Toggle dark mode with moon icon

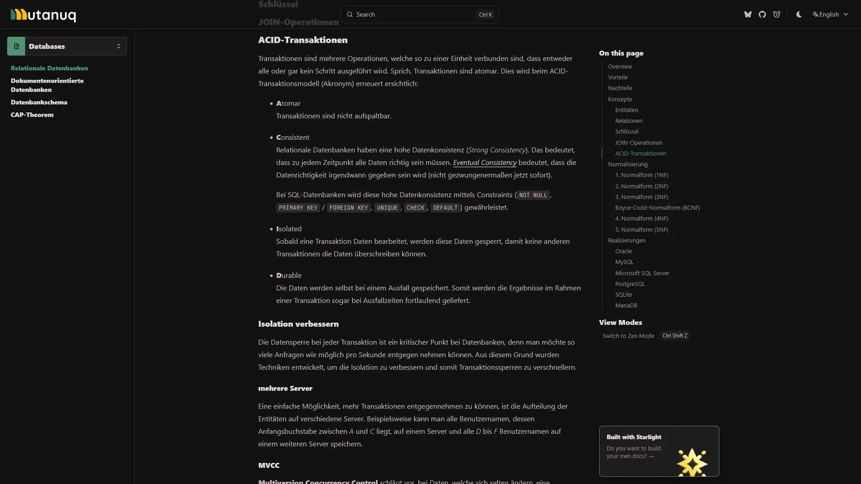(x=799, y=14)
